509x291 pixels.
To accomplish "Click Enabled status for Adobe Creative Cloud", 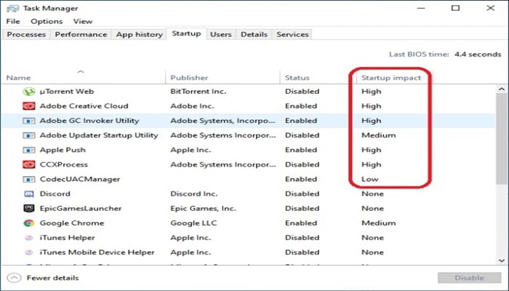I will click(301, 106).
